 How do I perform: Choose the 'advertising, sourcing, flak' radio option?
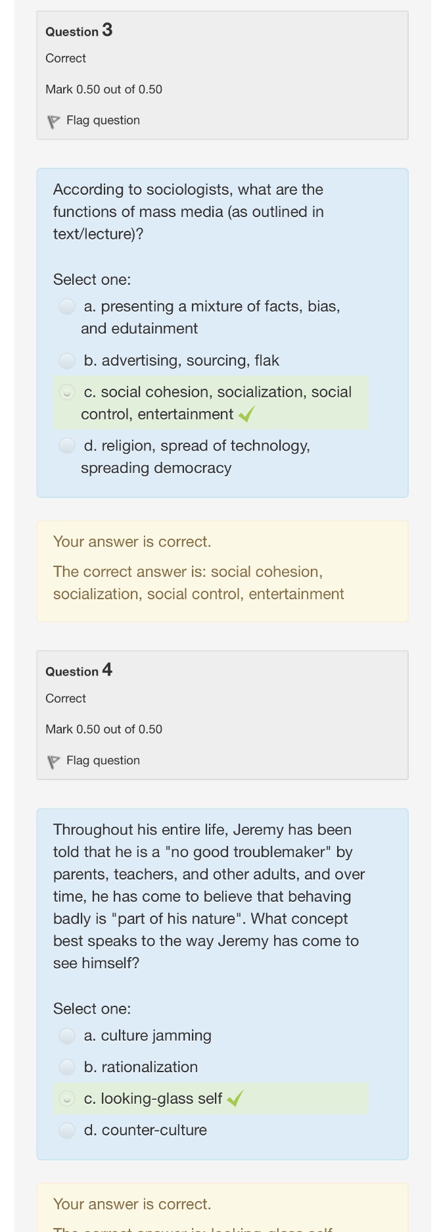click(x=67, y=360)
